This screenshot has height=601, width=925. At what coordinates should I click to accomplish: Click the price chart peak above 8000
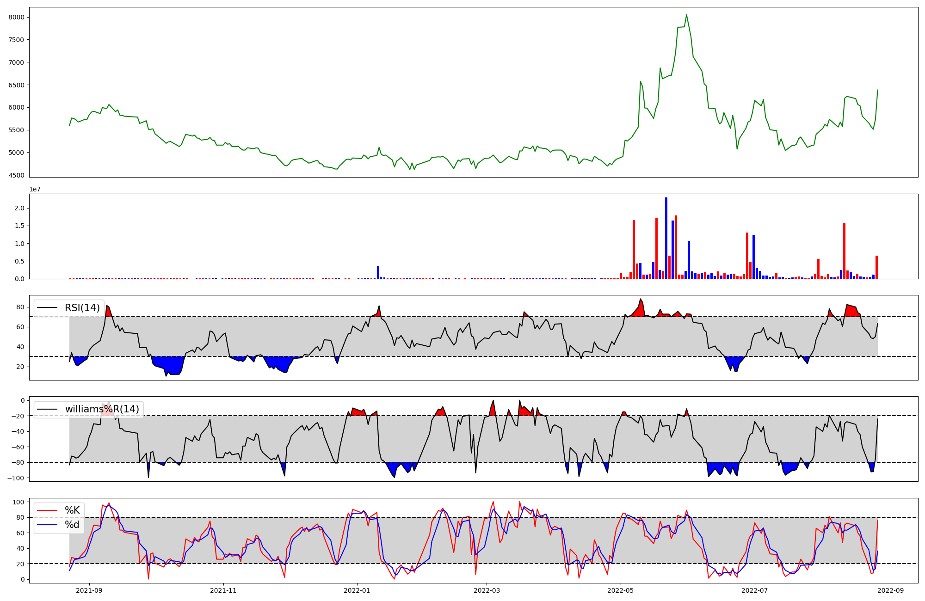[x=686, y=15]
